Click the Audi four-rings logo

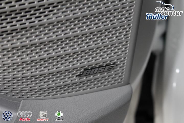pos(25,116)
